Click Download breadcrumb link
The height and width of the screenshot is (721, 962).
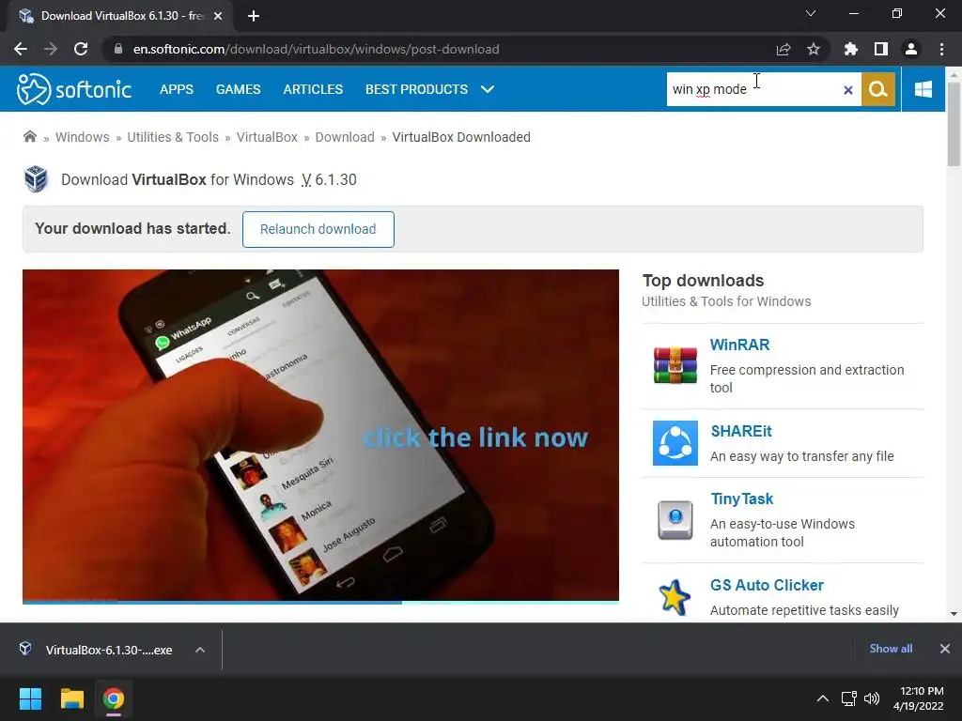pos(345,137)
